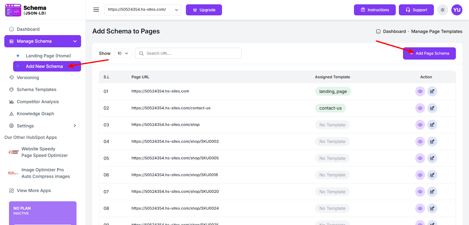Toggle the light/dark theme sun icon
This screenshot has width=469, height=225.
[443, 10]
